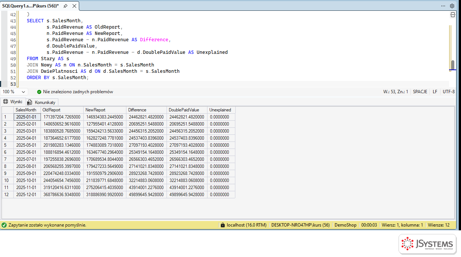Screen dimensions: 461x257
Task: Select results row header 12
Action: 8,195
